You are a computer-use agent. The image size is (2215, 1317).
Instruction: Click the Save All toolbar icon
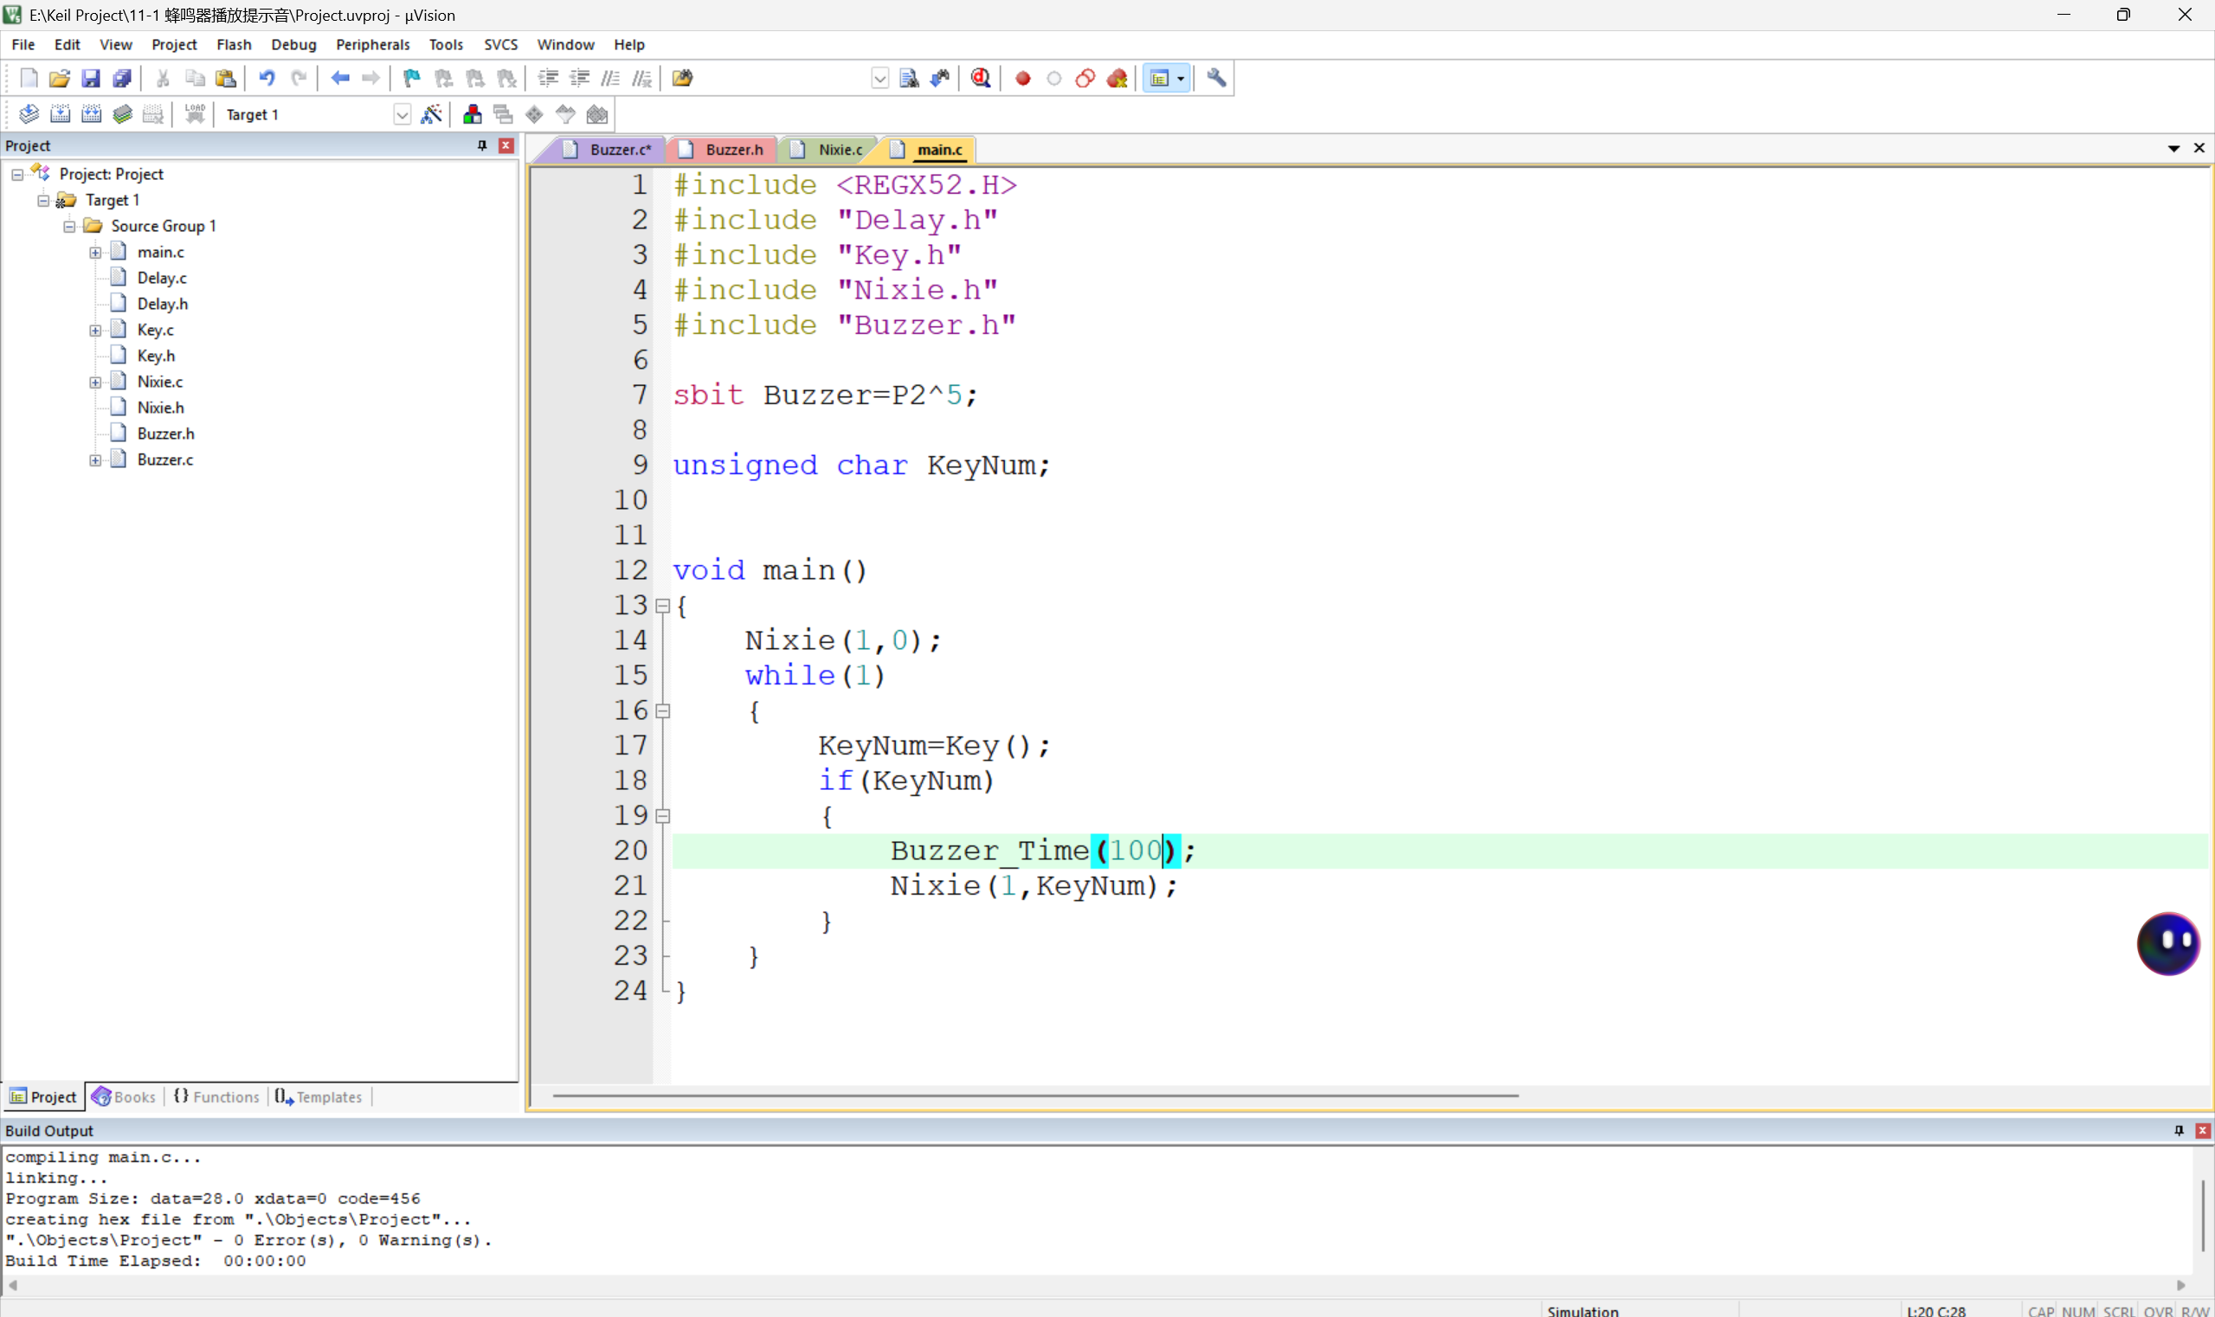point(123,78)
